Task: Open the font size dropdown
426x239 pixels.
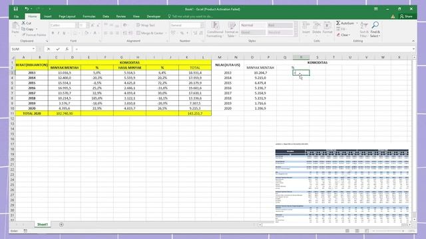Action: pos(87,25)
